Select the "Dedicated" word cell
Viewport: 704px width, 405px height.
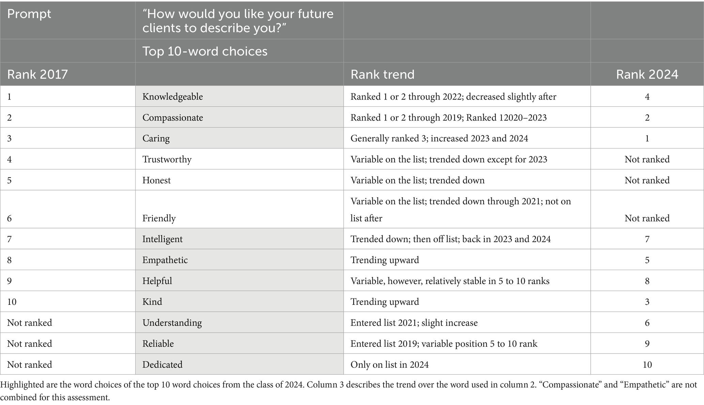coord(162,364)
